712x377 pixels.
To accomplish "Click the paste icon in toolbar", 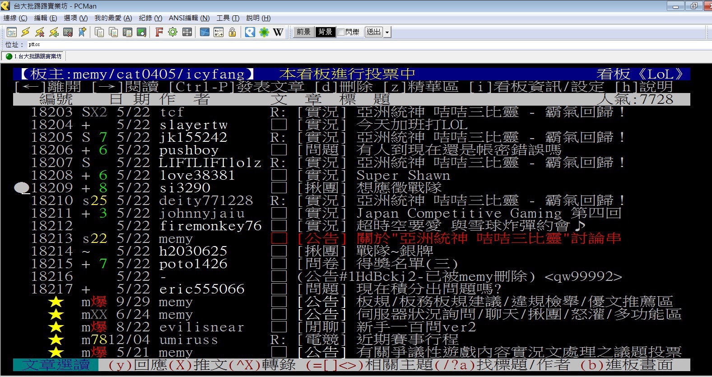I will [113, 32].
